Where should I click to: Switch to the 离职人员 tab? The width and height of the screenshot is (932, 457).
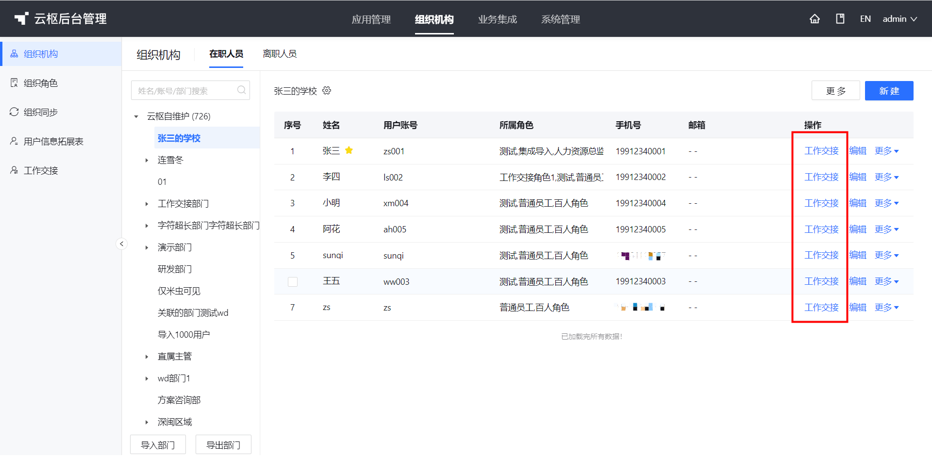tap(280, 54)
